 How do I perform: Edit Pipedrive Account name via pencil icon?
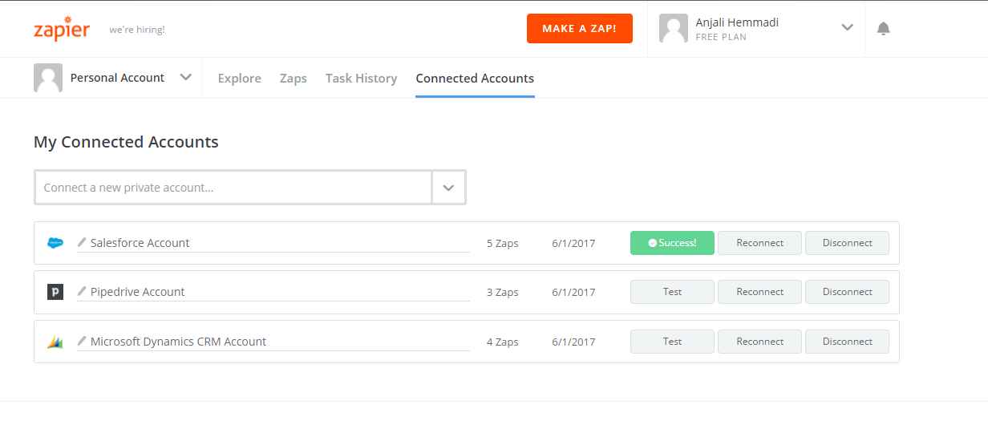click(82, 291)
